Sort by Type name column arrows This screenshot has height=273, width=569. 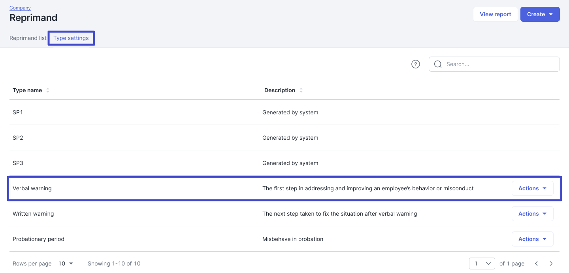click(48, 90)
